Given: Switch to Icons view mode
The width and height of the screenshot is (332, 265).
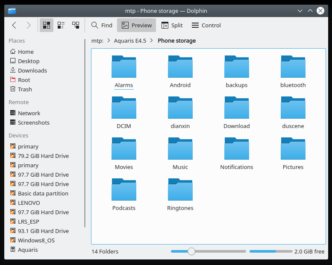Looking at the screenshot, I should click(x=47, y=25).
